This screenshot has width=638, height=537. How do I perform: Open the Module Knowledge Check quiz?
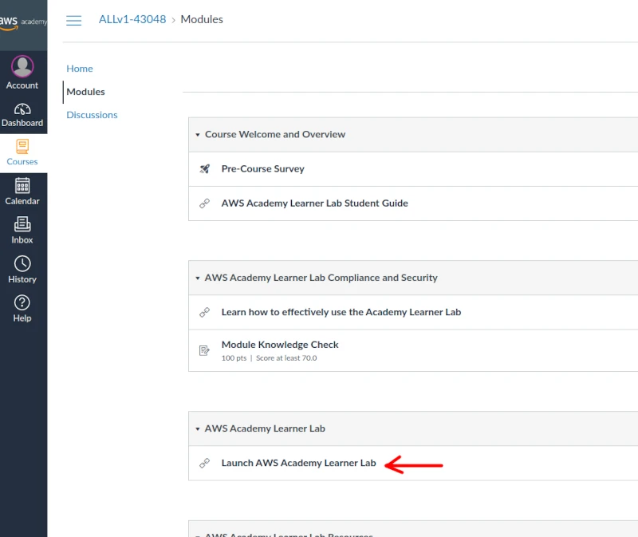tap(280, 345)
